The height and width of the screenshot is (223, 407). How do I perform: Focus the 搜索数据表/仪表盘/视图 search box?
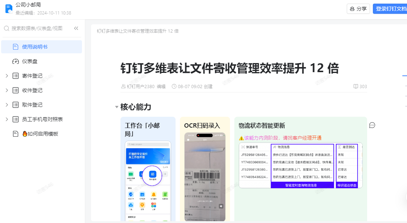tap(37, 28)
